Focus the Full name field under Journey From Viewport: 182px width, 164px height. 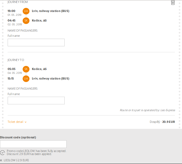coord(36,42)
